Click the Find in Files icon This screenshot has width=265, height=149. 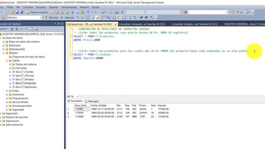pos(185,12)
